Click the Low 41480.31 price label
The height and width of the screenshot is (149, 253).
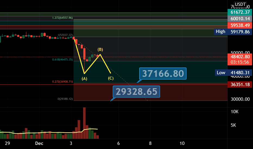pos(233,73)
